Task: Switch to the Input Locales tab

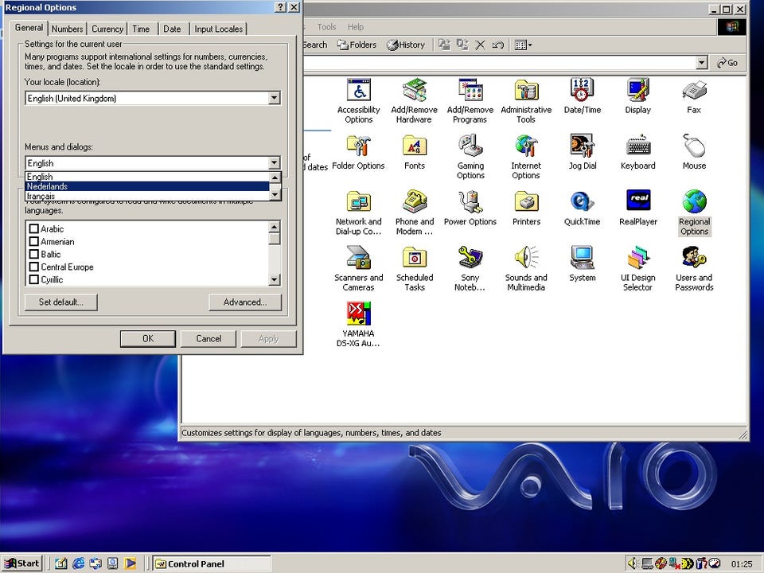Action: (x=218, y=29)
